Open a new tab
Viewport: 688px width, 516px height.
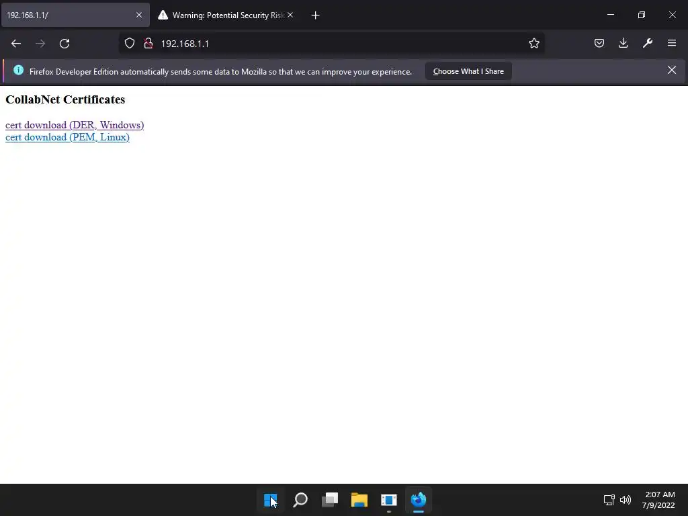click(316, 15)
